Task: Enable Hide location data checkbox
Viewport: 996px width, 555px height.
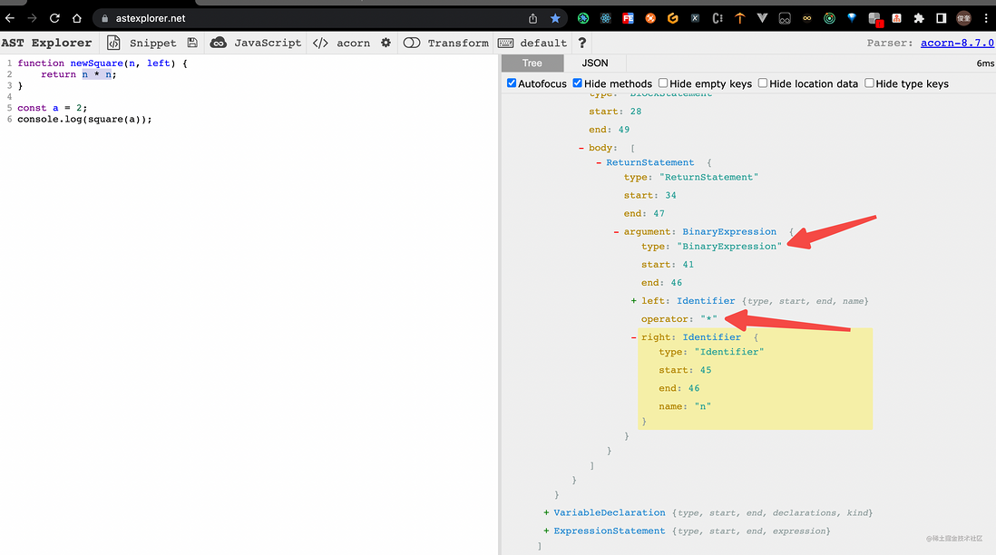Action: (762, 83)
